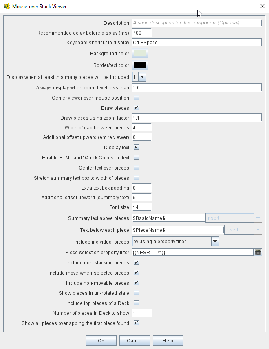The width and height of the screenshot is (269, 349).
Task: Open Insert dropdown for Text below each piece
Action: 243,230
